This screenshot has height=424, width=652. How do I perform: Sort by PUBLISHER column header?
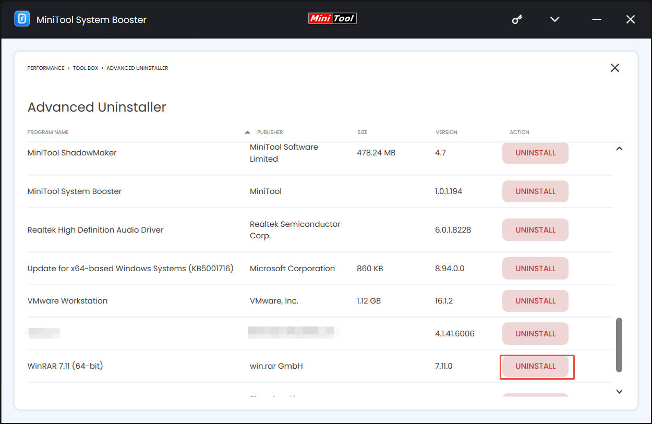click(270, 132)
